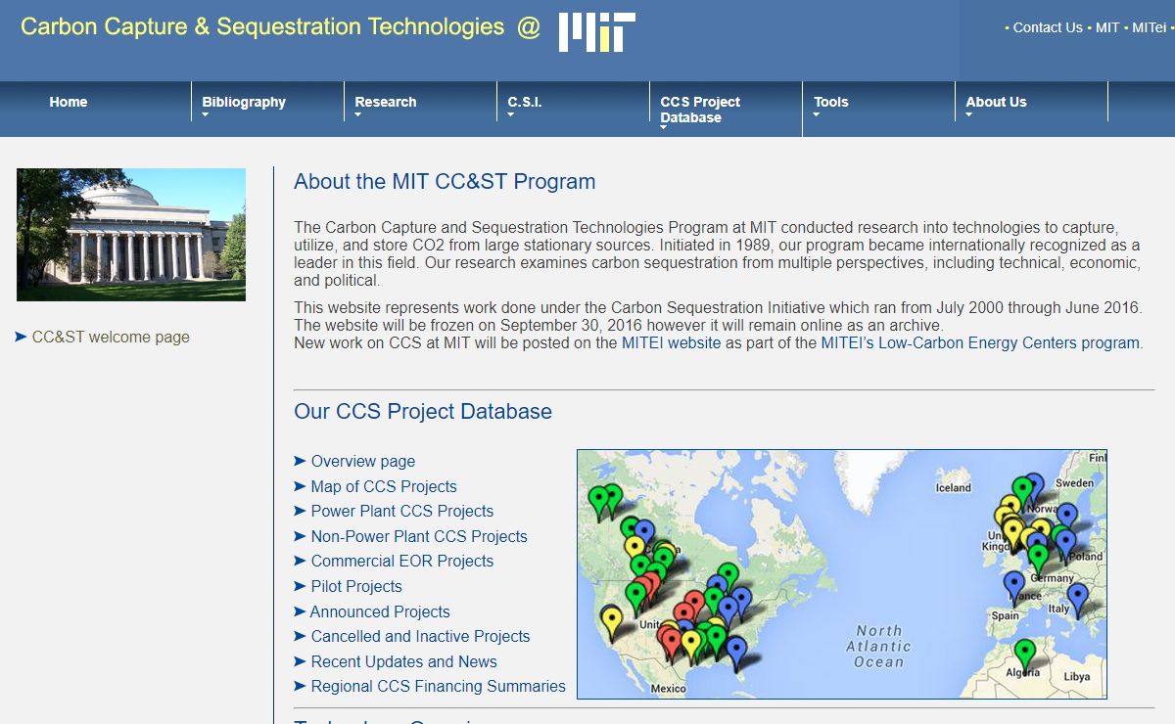
Task: Click the blue map pin over Italy
Action: click(1077, 600)
